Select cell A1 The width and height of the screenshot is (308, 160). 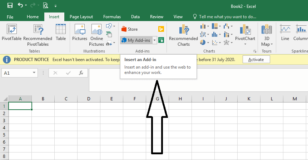[20, 106]
